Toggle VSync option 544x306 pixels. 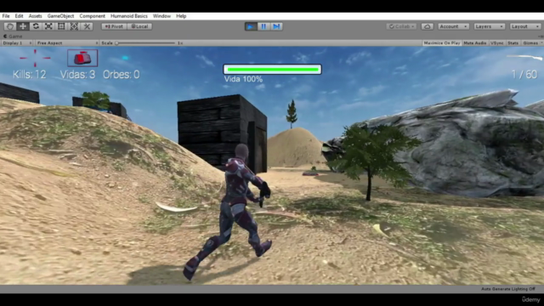tap(496, 43)
